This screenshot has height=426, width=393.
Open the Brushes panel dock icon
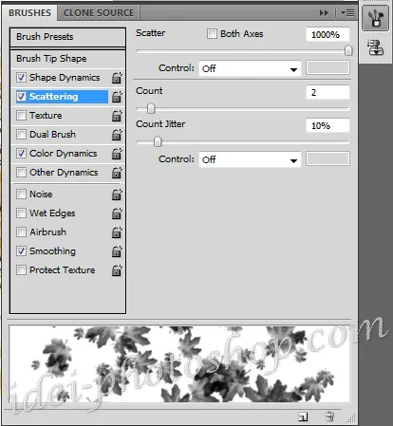[x=376, y=18]
